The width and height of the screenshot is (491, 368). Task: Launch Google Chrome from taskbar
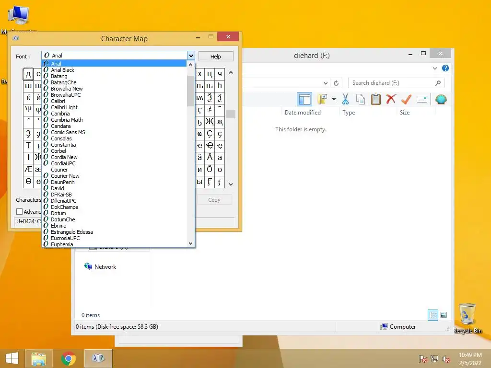pos(68,358)
